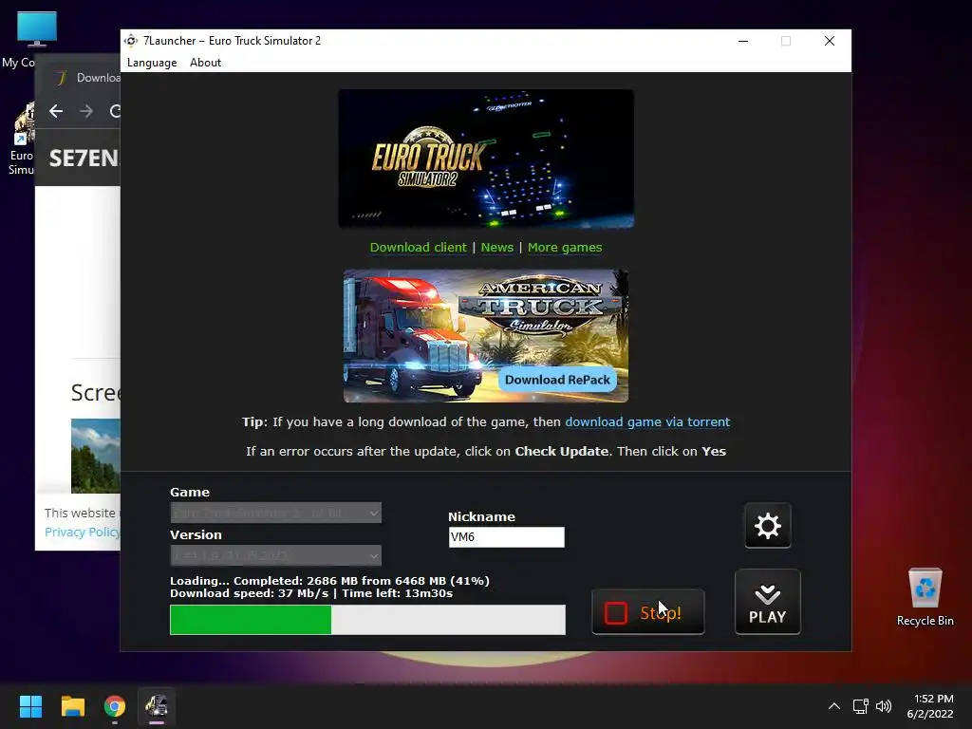The width and height of the screenshot is (972, 729).
Task: Stop the download with the Stop! button
Action: coord(647,612)
